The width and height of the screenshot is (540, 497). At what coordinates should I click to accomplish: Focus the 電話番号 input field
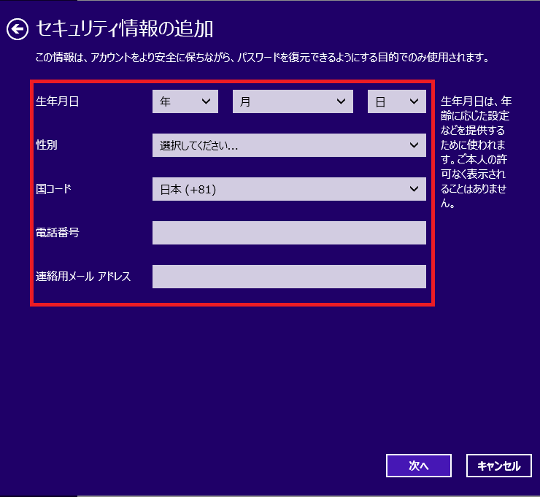tap(289, 233)
